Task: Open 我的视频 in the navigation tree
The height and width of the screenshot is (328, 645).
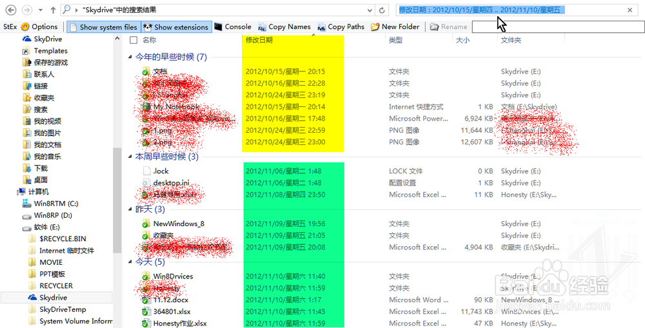Action: coord(41,121)
